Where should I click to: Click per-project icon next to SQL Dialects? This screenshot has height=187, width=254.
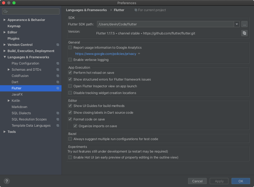[57, 113]
